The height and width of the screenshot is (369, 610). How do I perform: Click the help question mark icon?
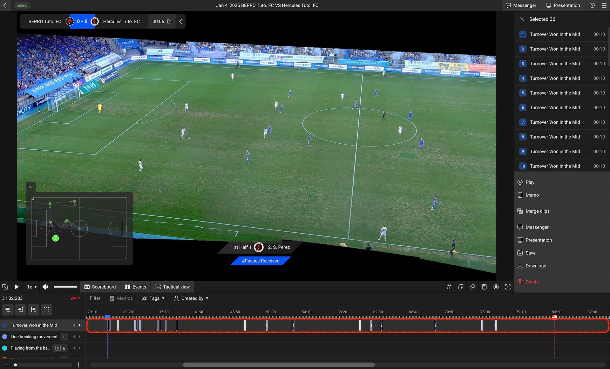(x=592, y=5)
